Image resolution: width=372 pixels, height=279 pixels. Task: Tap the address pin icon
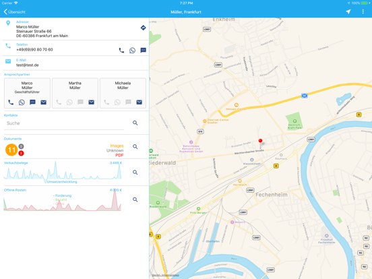click(x=8, y=23)
